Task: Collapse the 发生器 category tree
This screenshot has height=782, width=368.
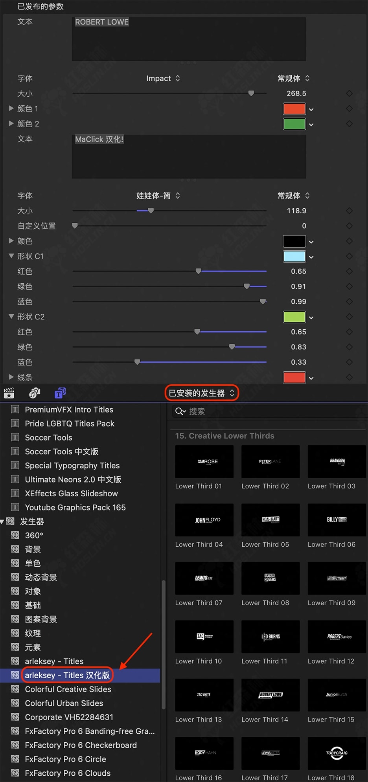Action: click(x=2, y=521)
